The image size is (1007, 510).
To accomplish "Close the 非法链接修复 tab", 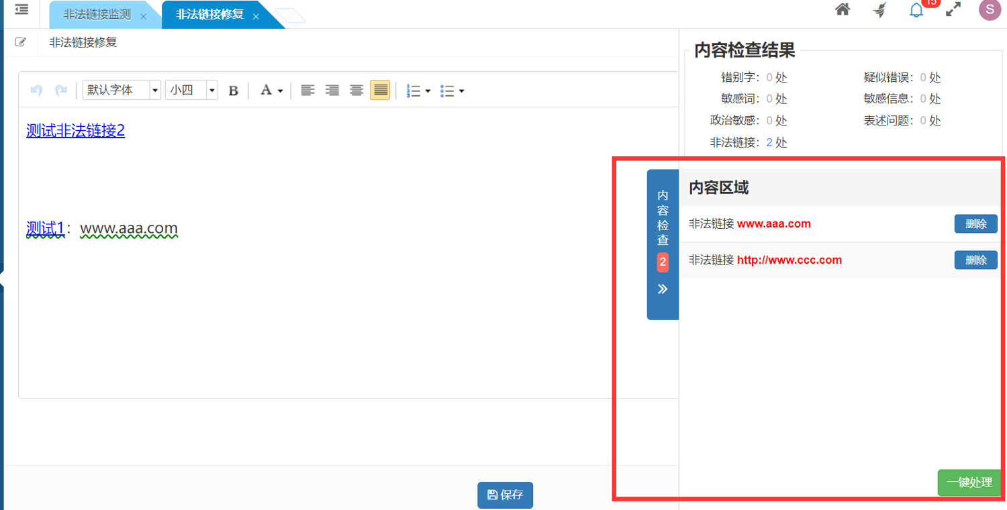I will [256, 16].
